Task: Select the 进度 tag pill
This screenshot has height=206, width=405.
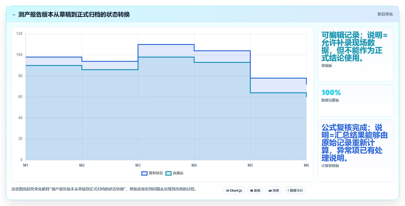Action: (x=274, y=190)
